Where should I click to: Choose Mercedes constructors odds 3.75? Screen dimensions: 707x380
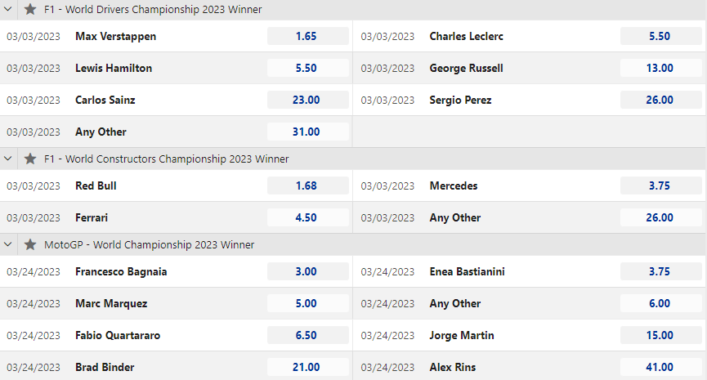tap(660, 186)
